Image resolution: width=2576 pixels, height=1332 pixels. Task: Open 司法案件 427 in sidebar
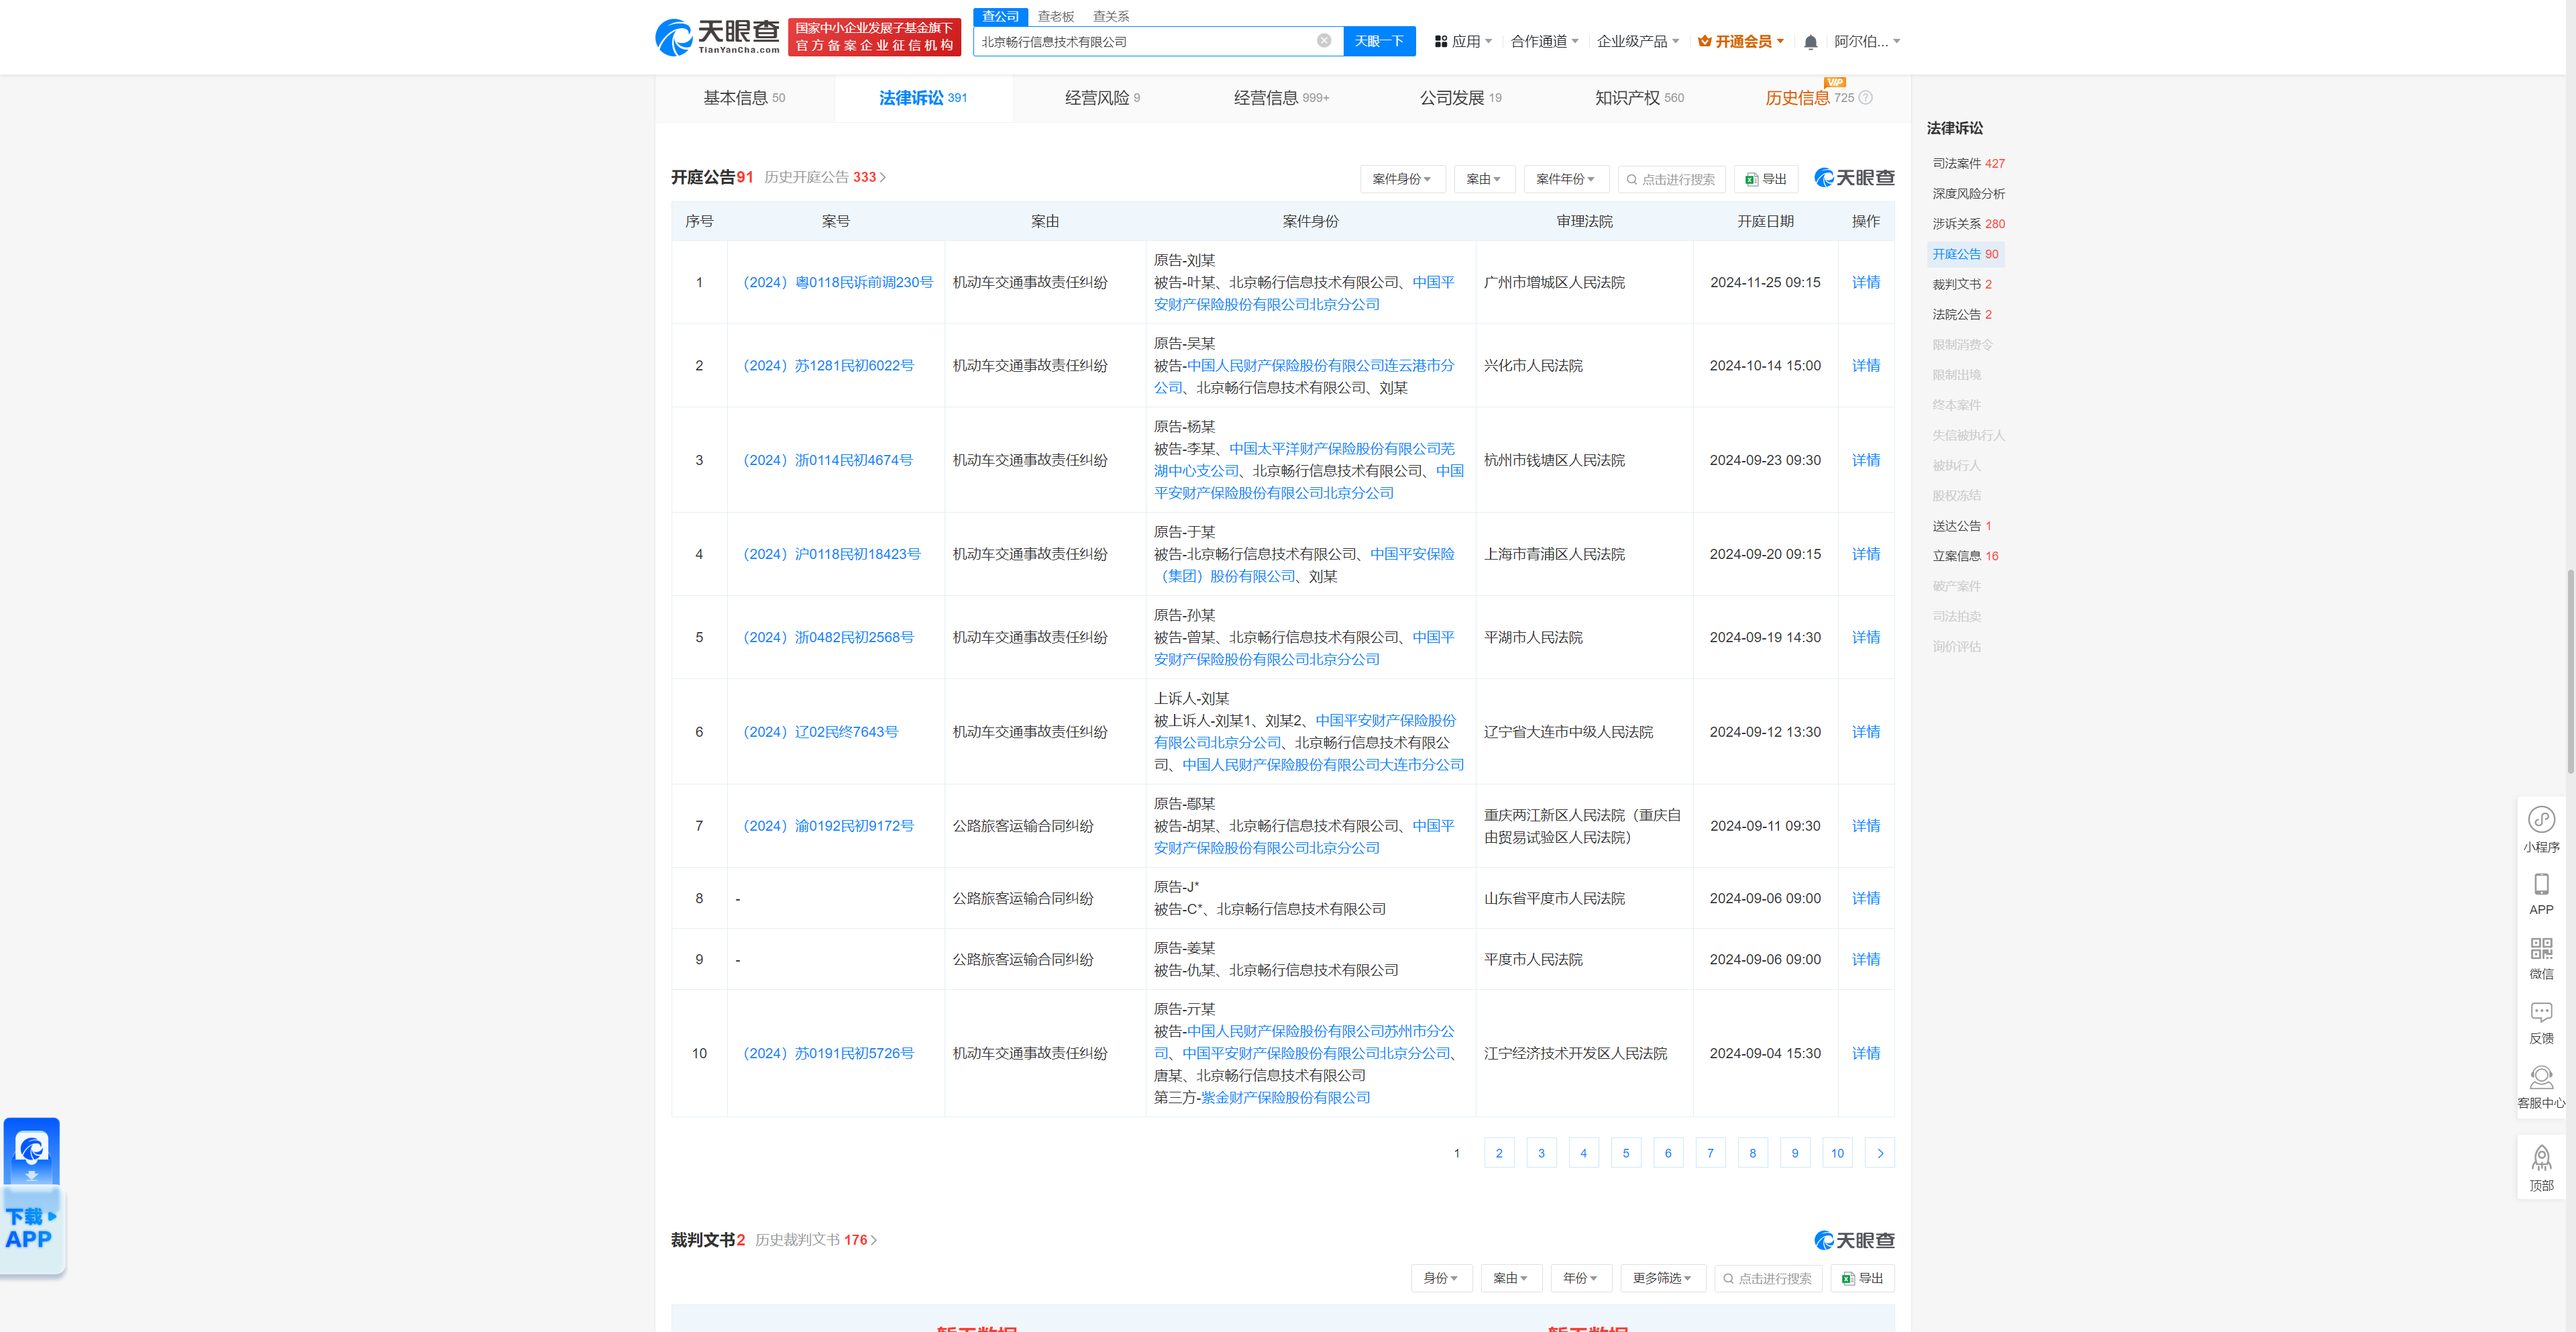[x=1968, y=163]
